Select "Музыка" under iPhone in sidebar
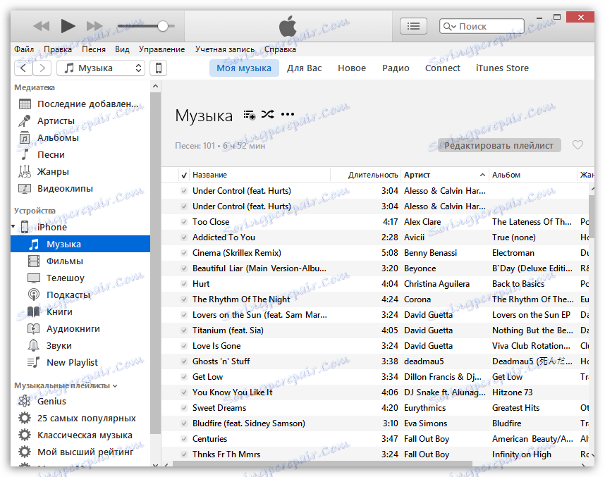 [80, 244]
